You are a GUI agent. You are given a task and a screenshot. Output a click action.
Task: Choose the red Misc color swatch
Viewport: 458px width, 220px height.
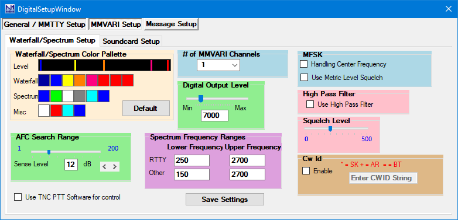(x=56, y=110)
